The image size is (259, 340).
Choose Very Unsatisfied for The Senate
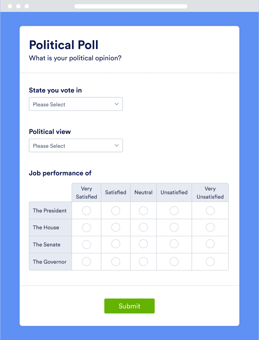(x=210, y=244)
